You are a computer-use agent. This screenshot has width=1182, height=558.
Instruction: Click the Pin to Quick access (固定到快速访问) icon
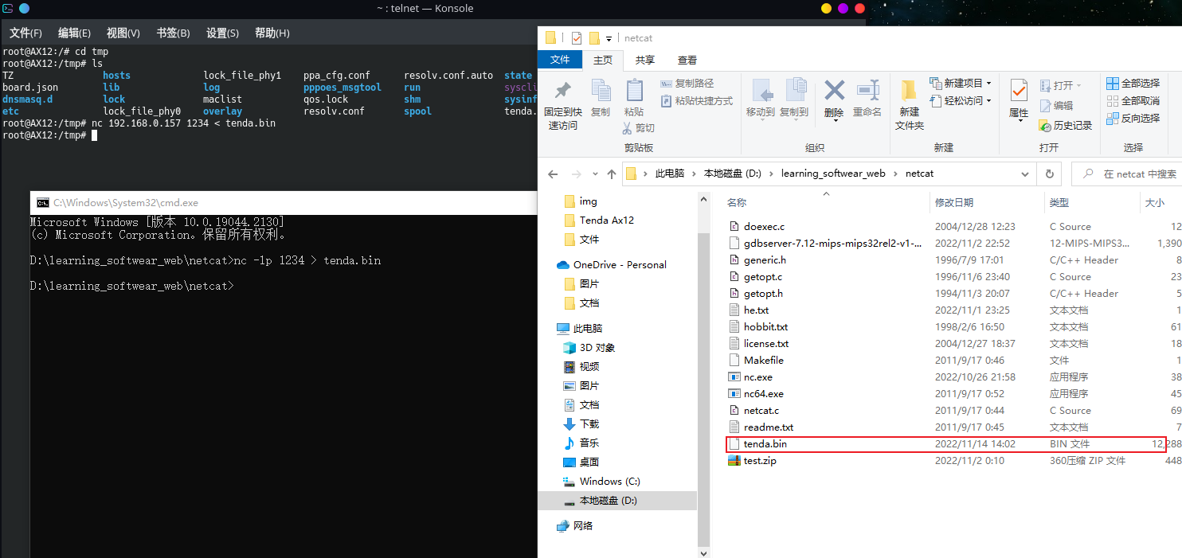pos(562,91)
